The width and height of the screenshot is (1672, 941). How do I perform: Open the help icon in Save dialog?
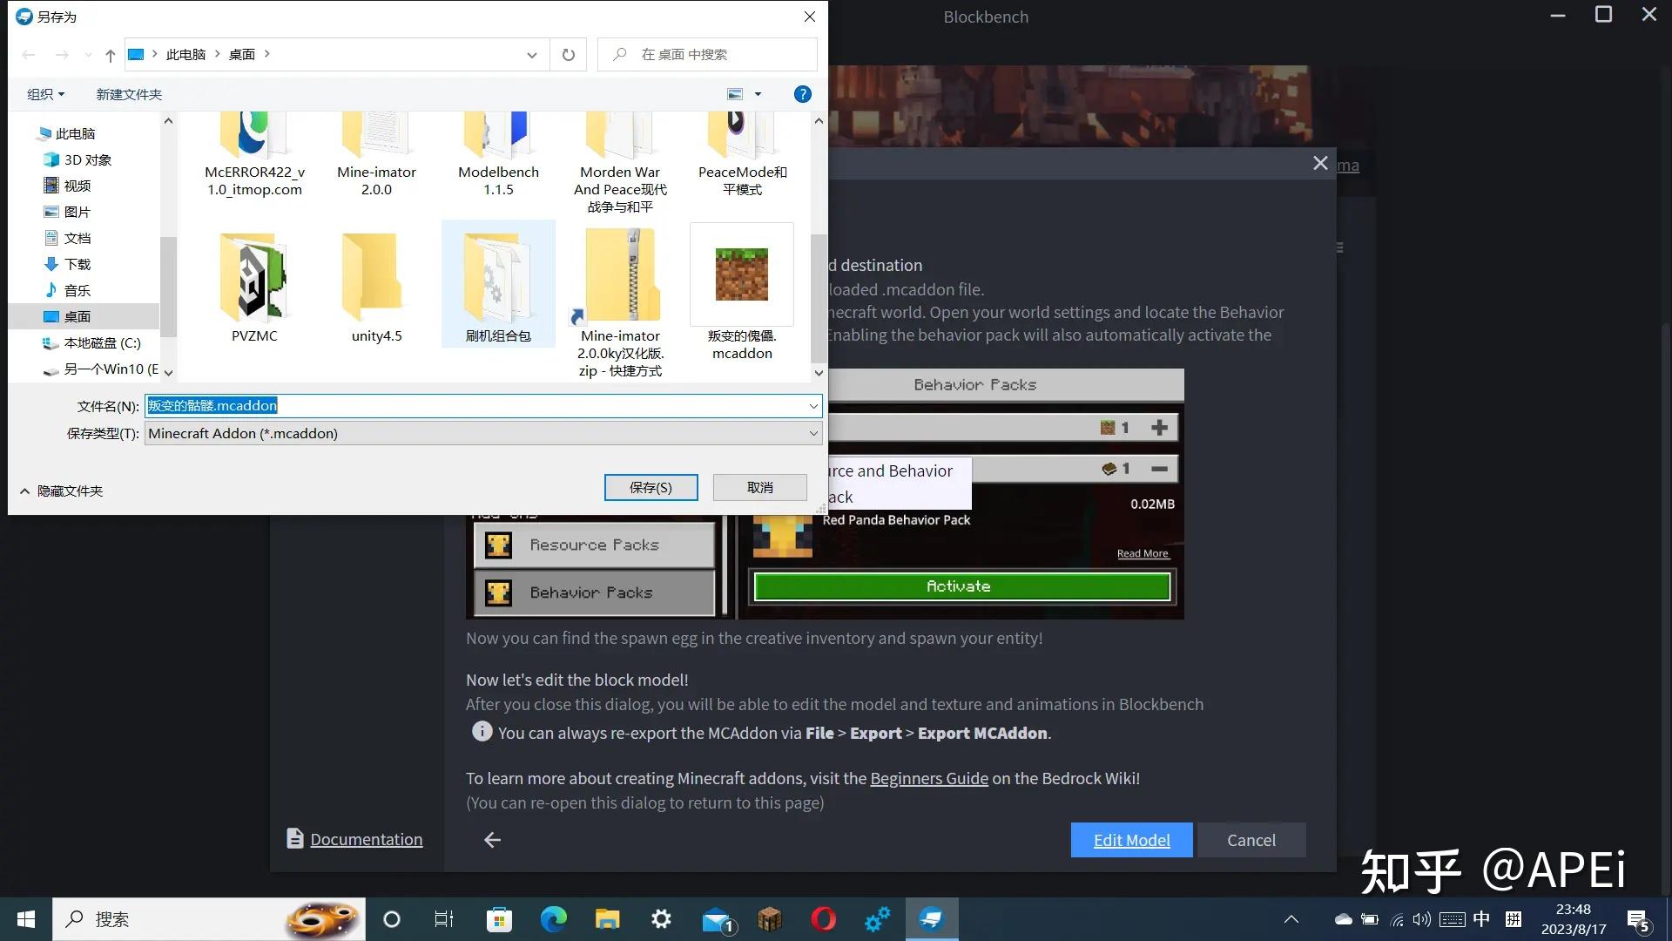click(803, 94)
